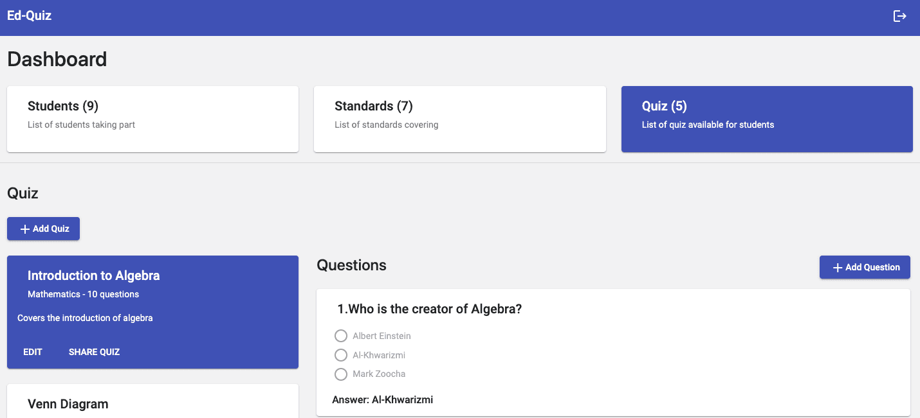This screenshot has height=418, width=920.
Task: Click the plus icon on Add Quiz
Action: 25,229
